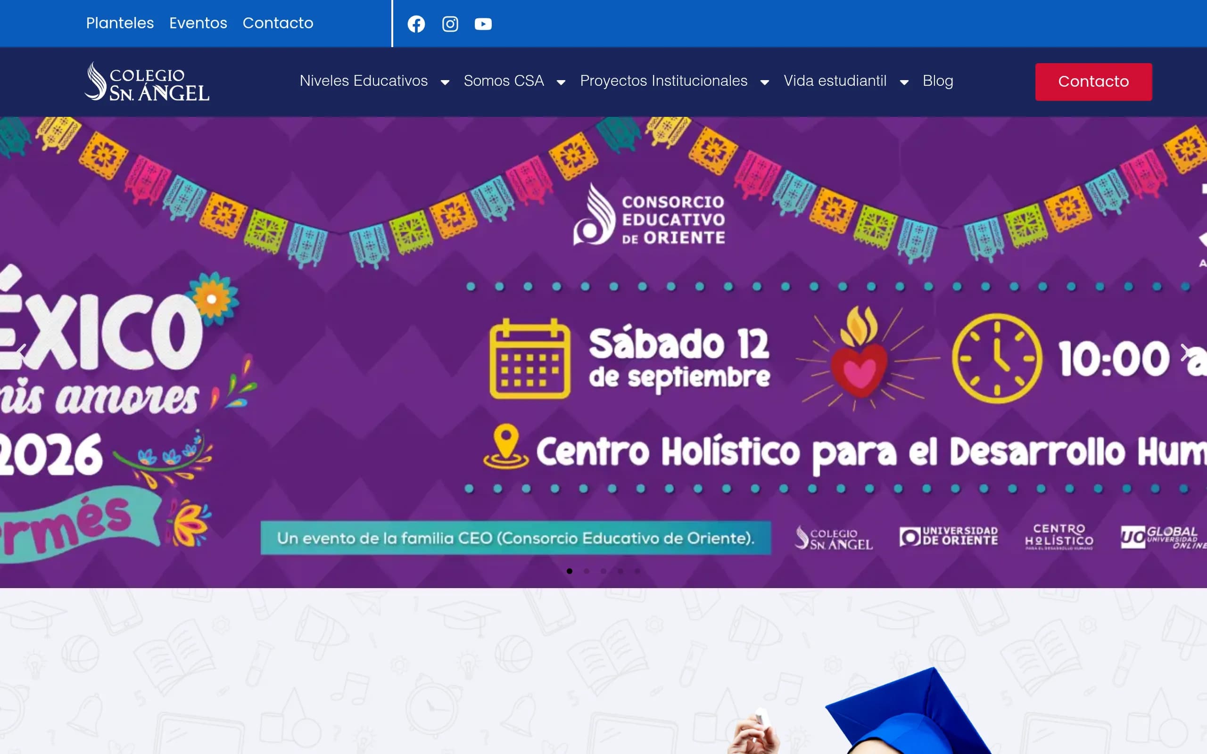This screenshot has height=754, width=1207.
Task: Click the red Contacto button
Action: (x=1093, y=81)
